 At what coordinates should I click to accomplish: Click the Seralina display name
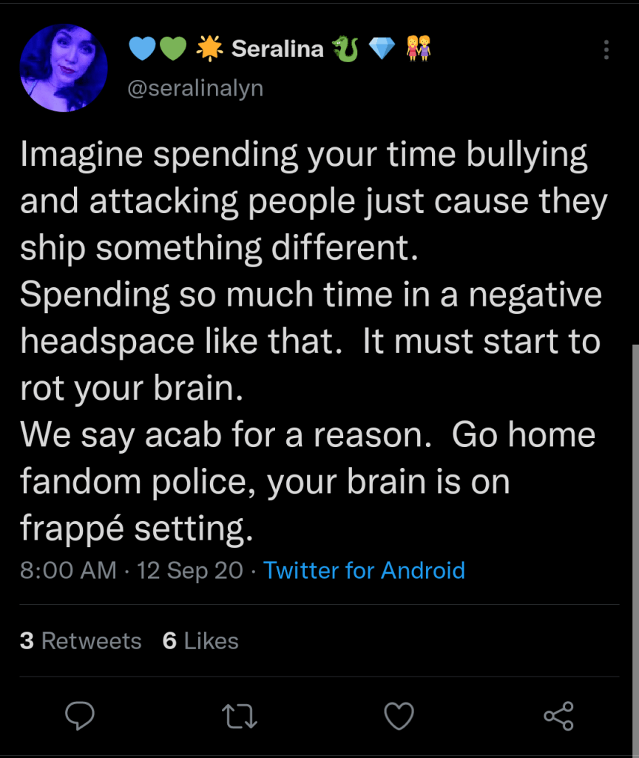point(277,49)
